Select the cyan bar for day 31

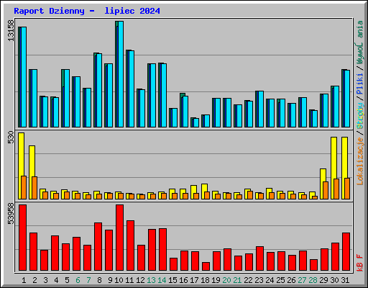[347, 99]
